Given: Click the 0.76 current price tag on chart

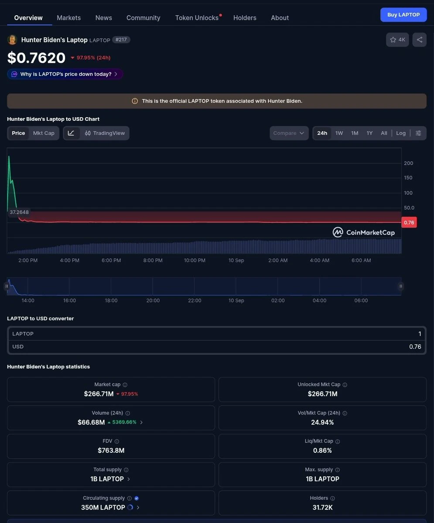Looking at the screenshot, I should 409,222.
